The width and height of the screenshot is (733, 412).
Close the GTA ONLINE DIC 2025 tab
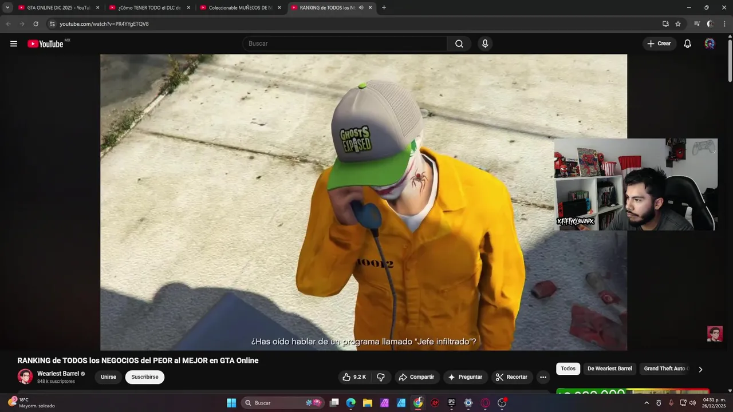tap(98, 7)
